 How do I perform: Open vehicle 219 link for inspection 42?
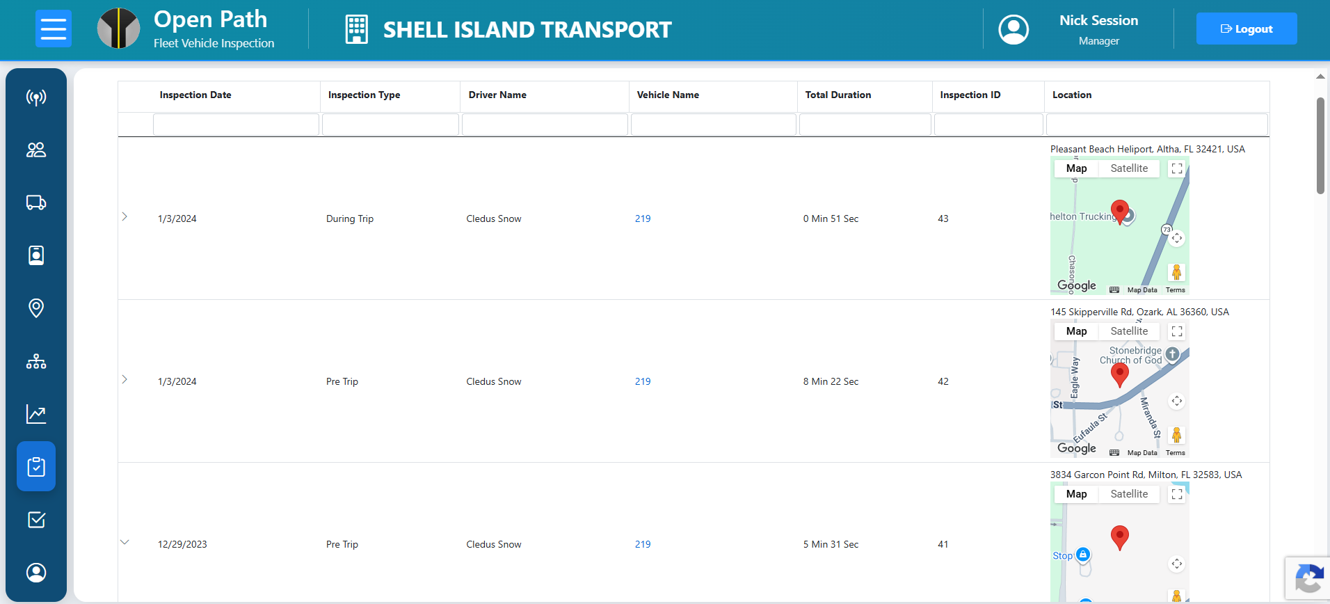(x=643, y=381)
